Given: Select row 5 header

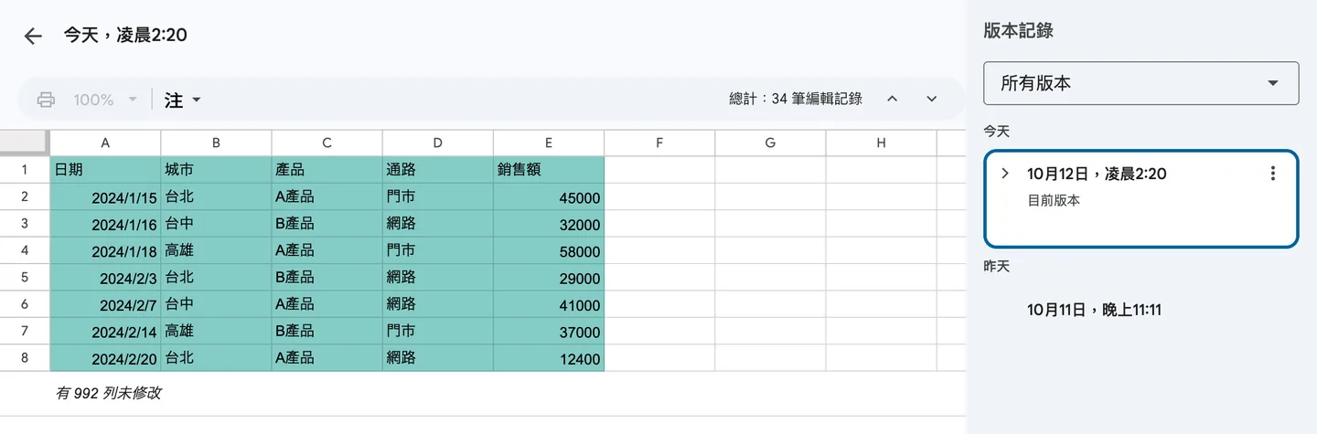Looking at the screenshot, I should coord(25,277).
